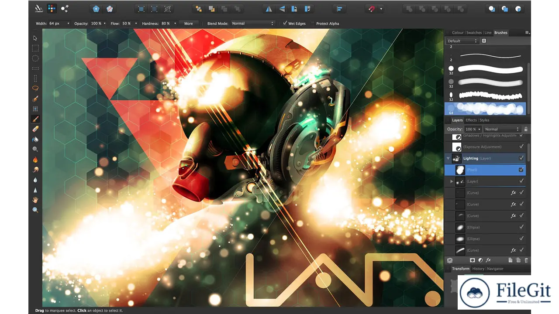
Task: Switch to the Styles tab
Action: [485, 120]
